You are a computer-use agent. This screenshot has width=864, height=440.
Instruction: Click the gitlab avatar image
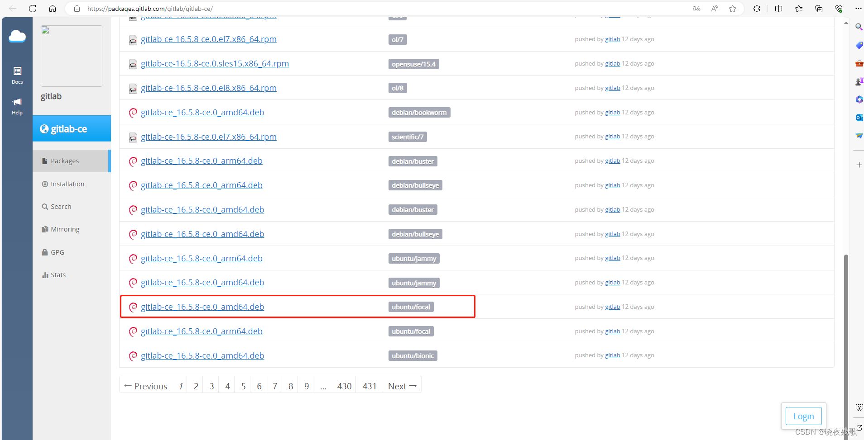coord(72,56)
